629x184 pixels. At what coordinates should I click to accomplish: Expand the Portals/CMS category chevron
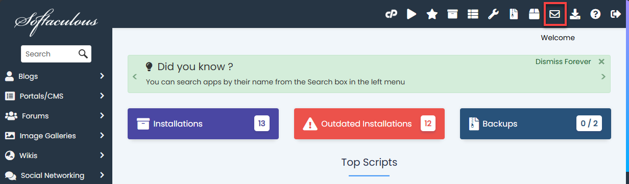click(x=102, y=96)
